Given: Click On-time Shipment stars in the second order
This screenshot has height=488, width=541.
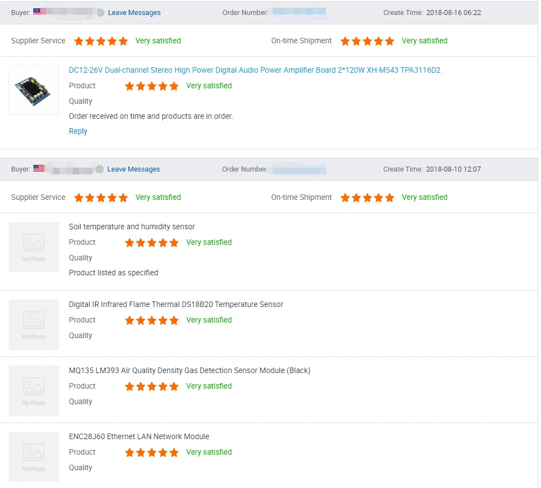Looking at the screenshot, I should (367, 198).
